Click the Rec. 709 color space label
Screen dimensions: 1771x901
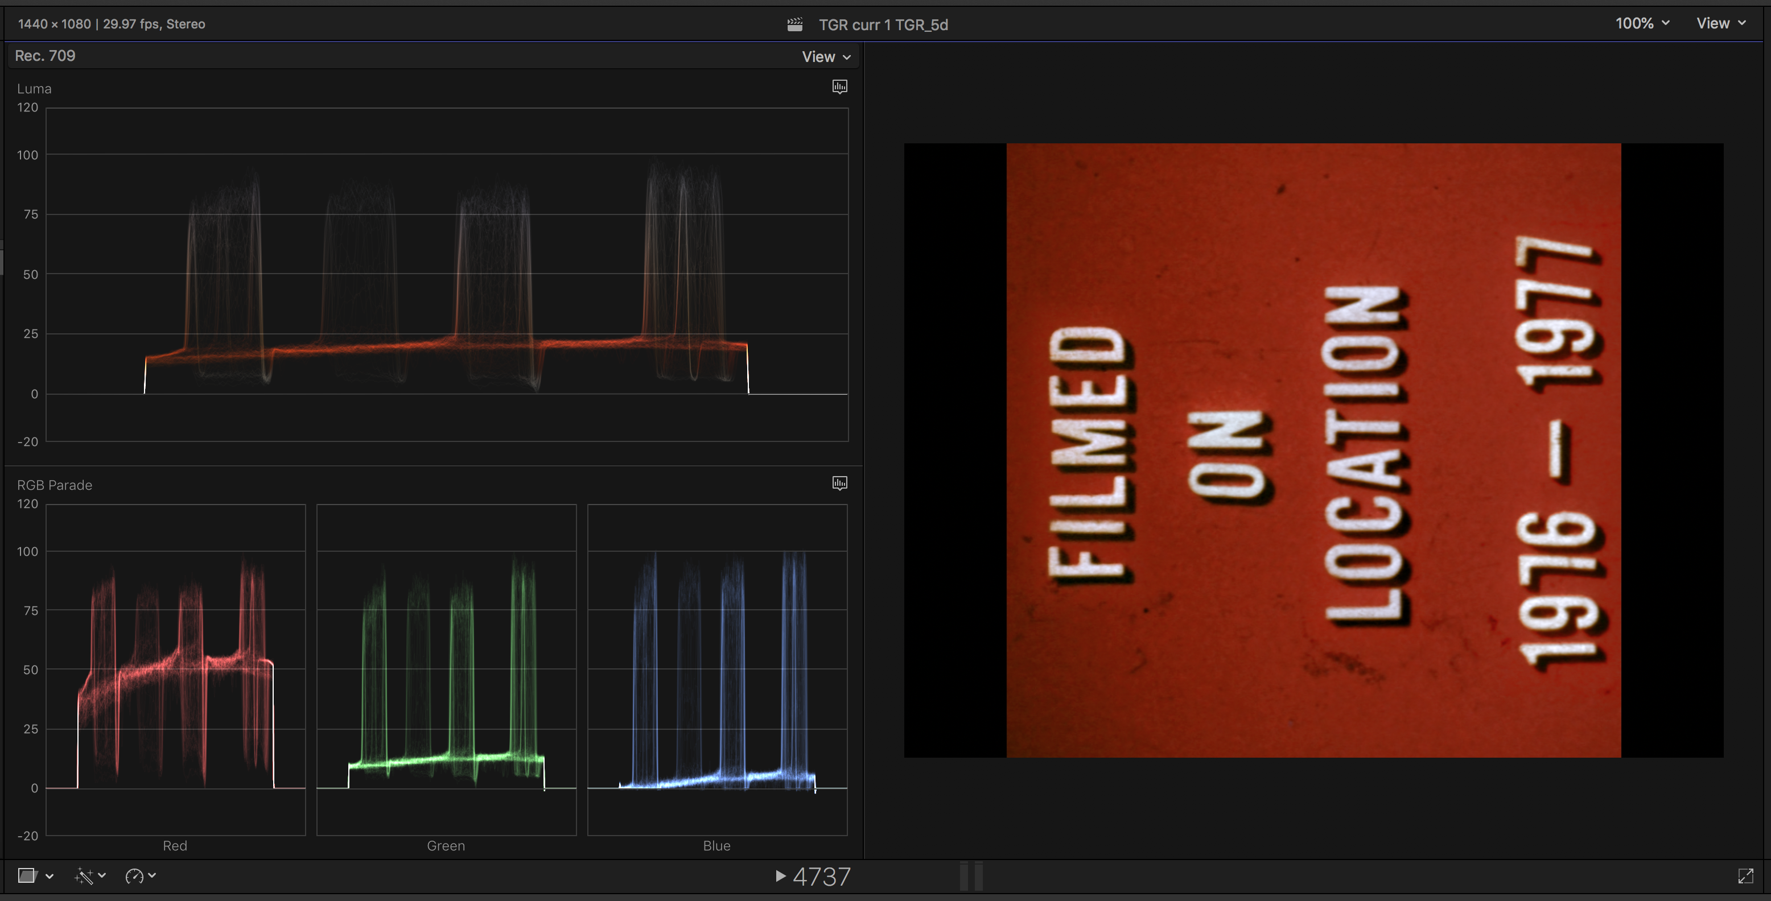tap(46, 56)
